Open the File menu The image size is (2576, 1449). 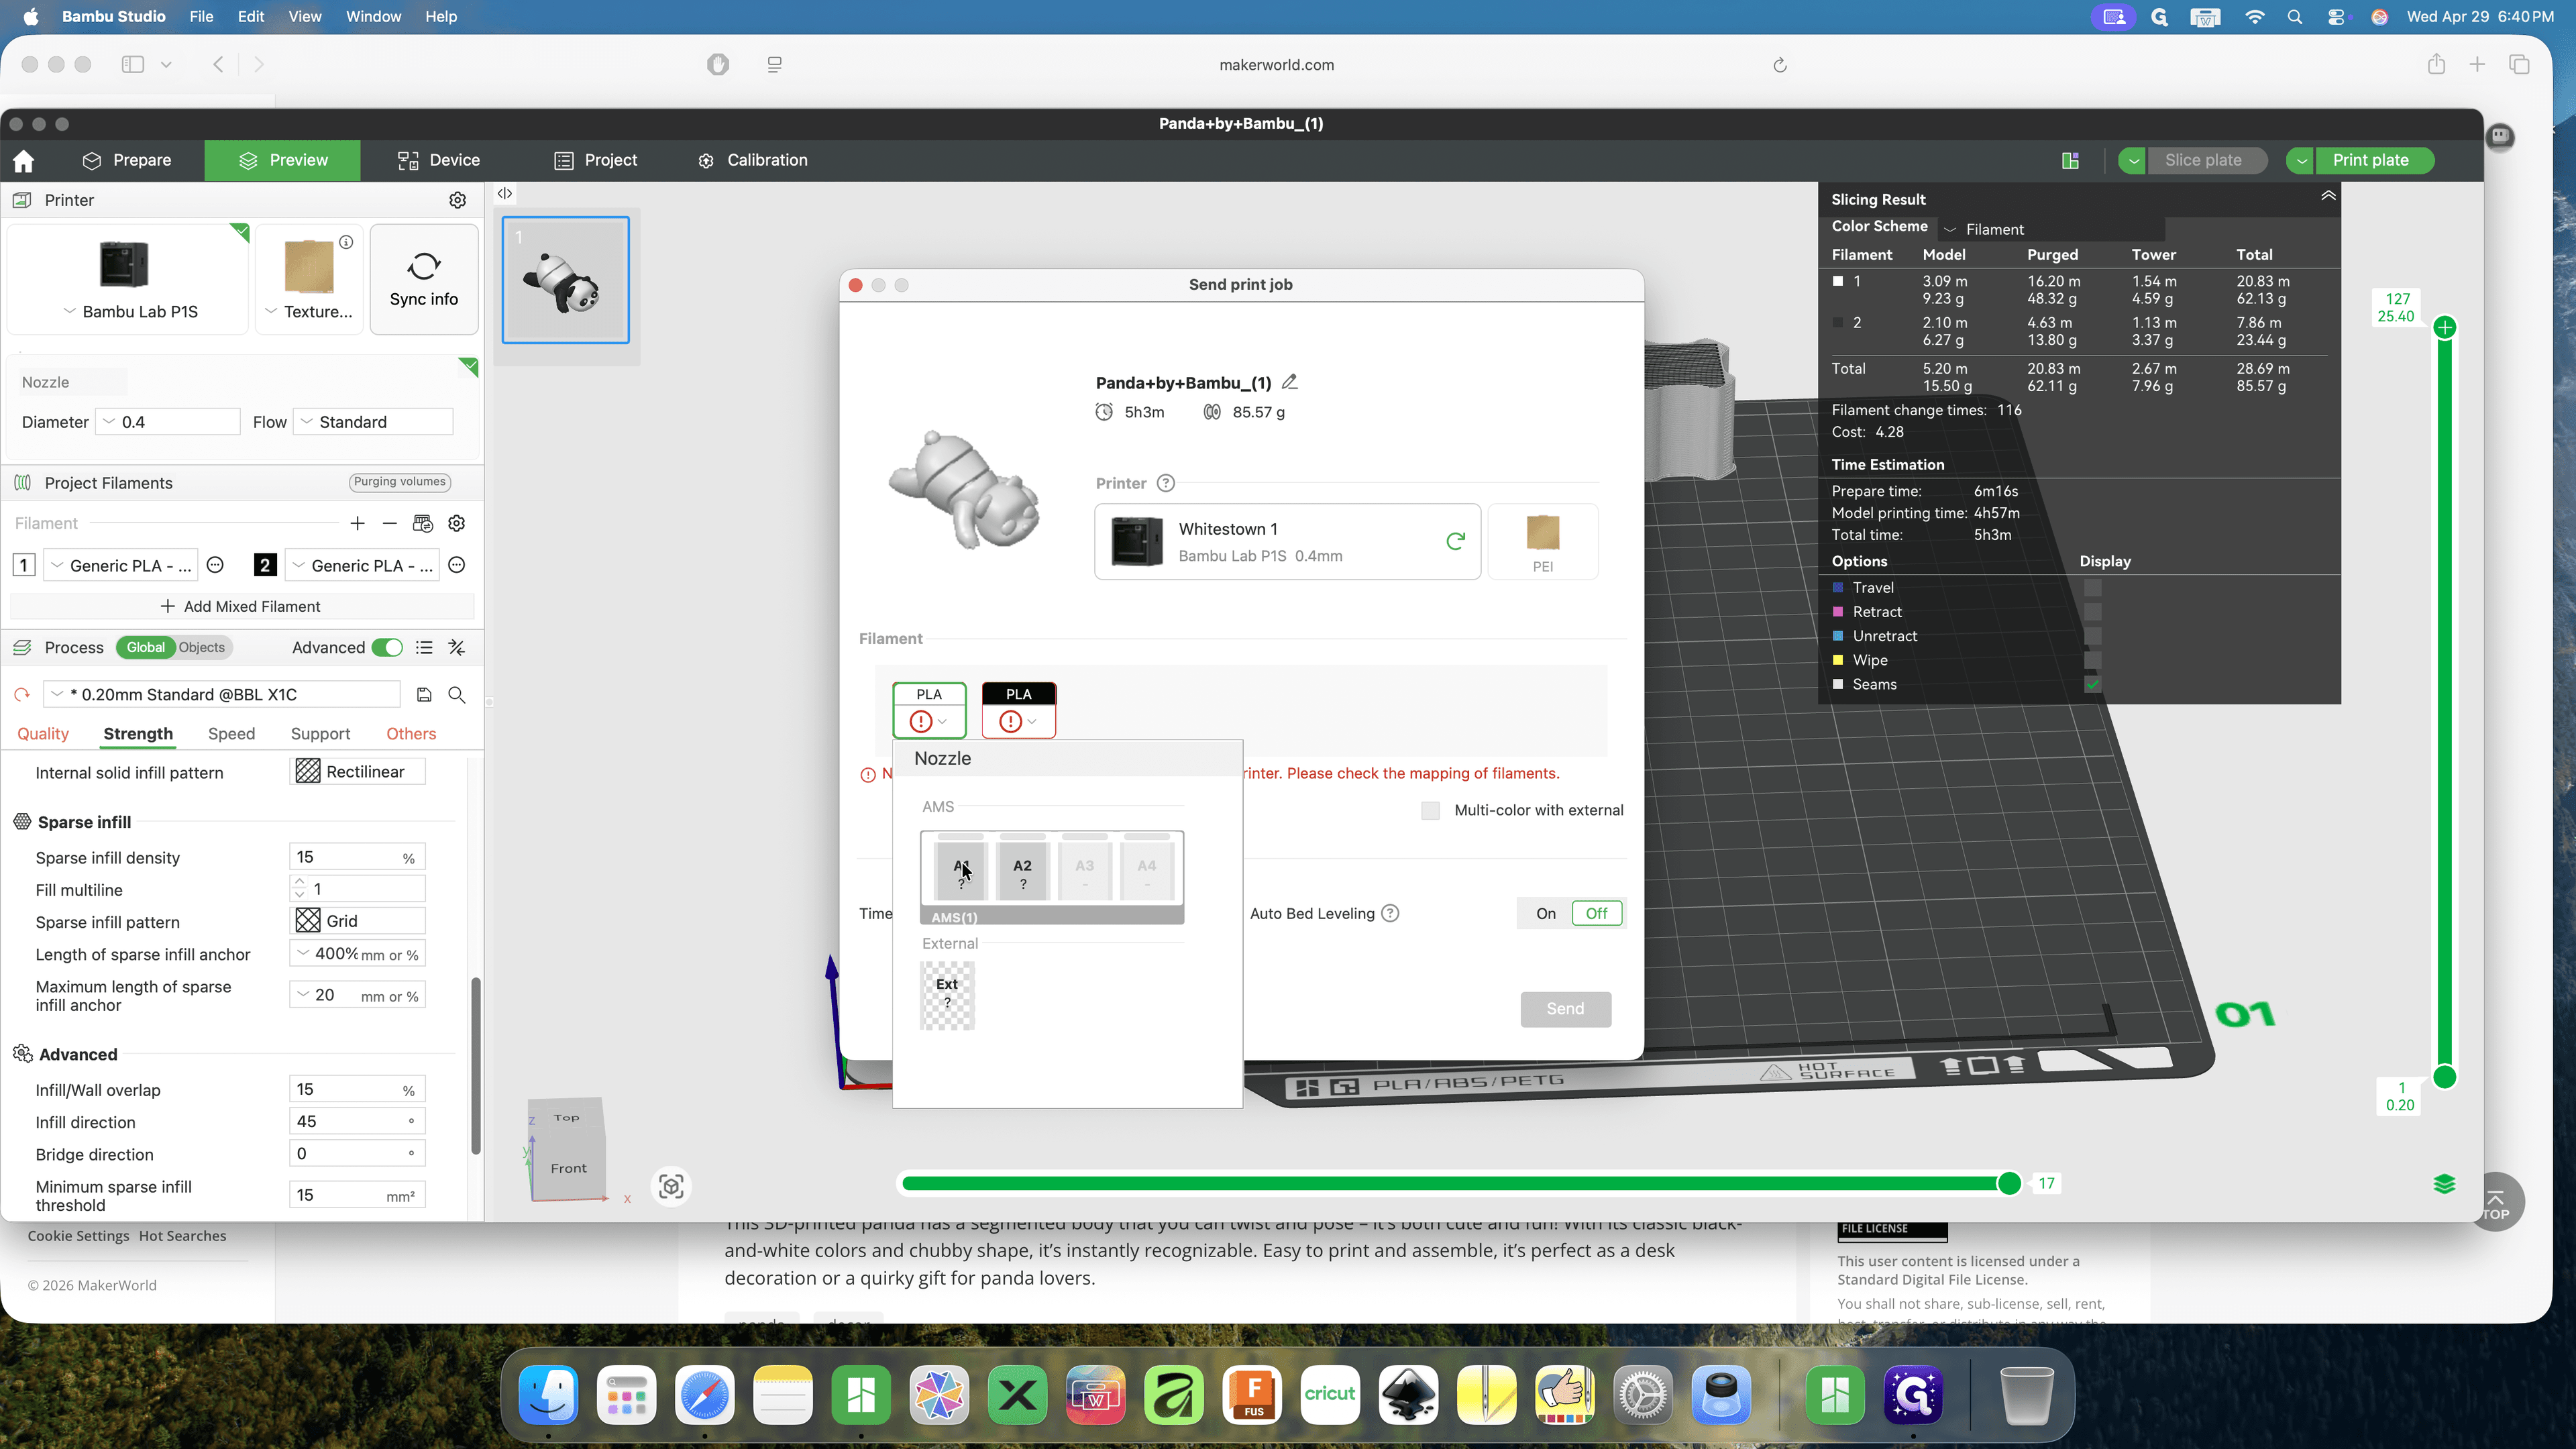point(201,16)
